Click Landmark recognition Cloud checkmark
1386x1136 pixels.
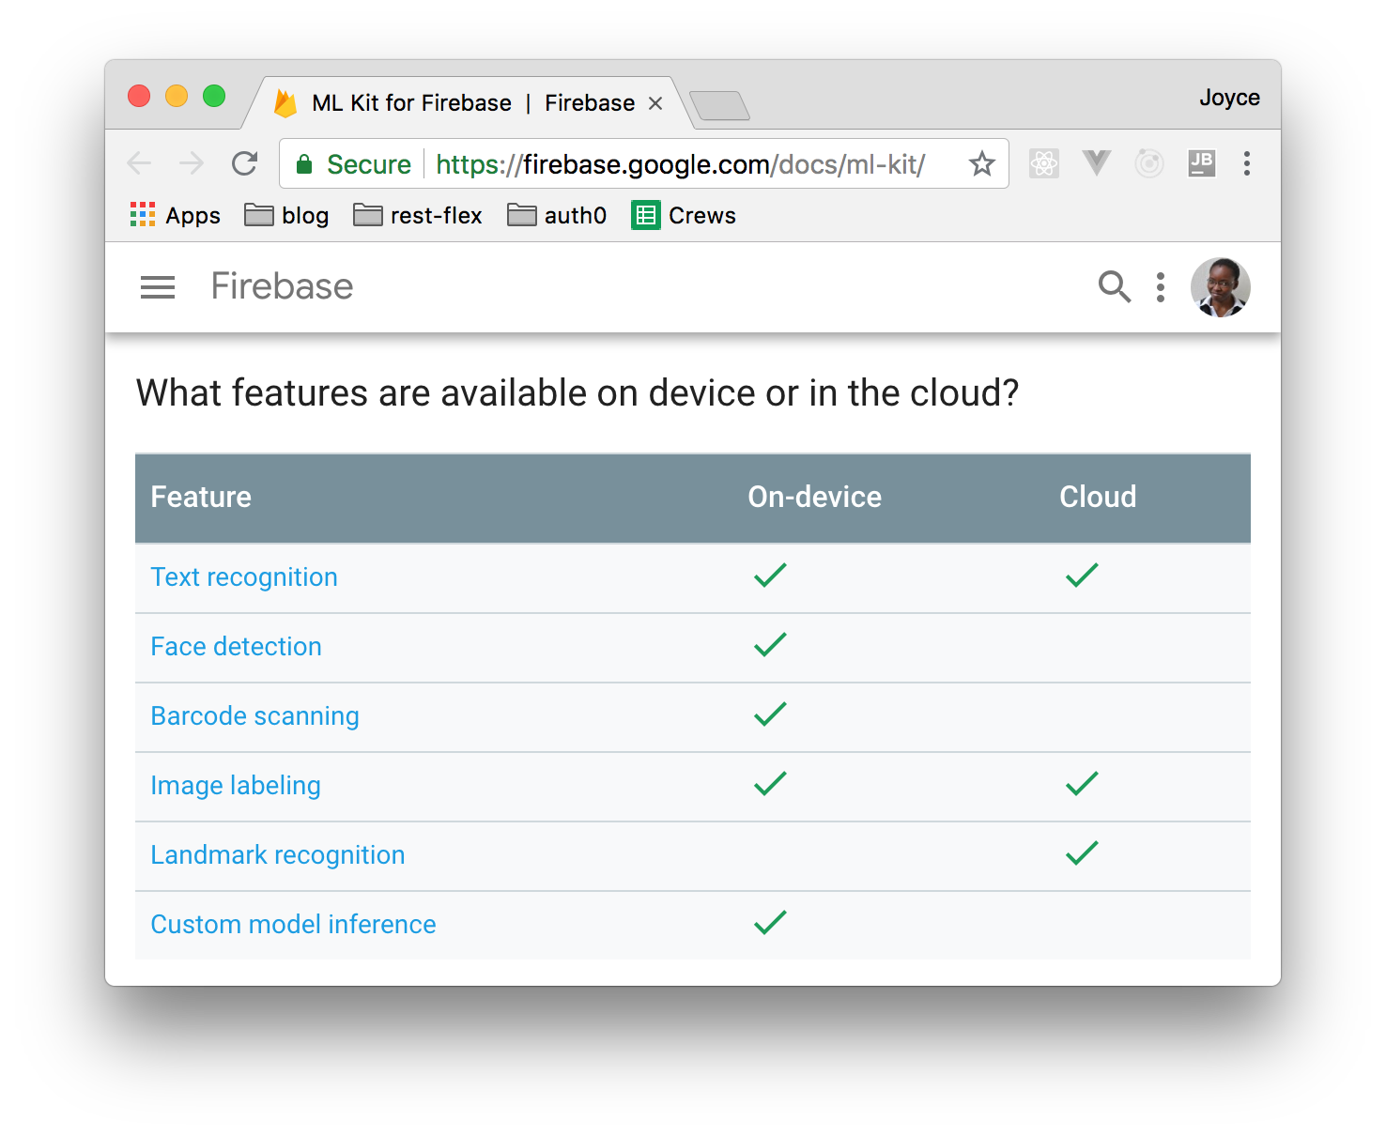1082,853
